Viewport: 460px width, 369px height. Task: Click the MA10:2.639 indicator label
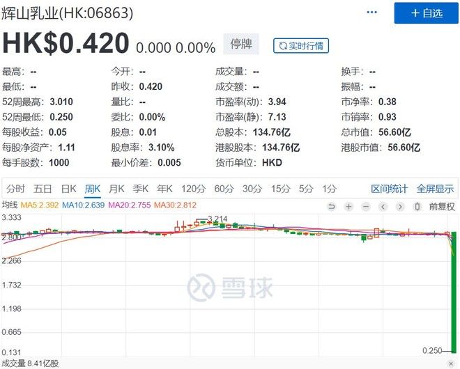(x=84, y=205)
